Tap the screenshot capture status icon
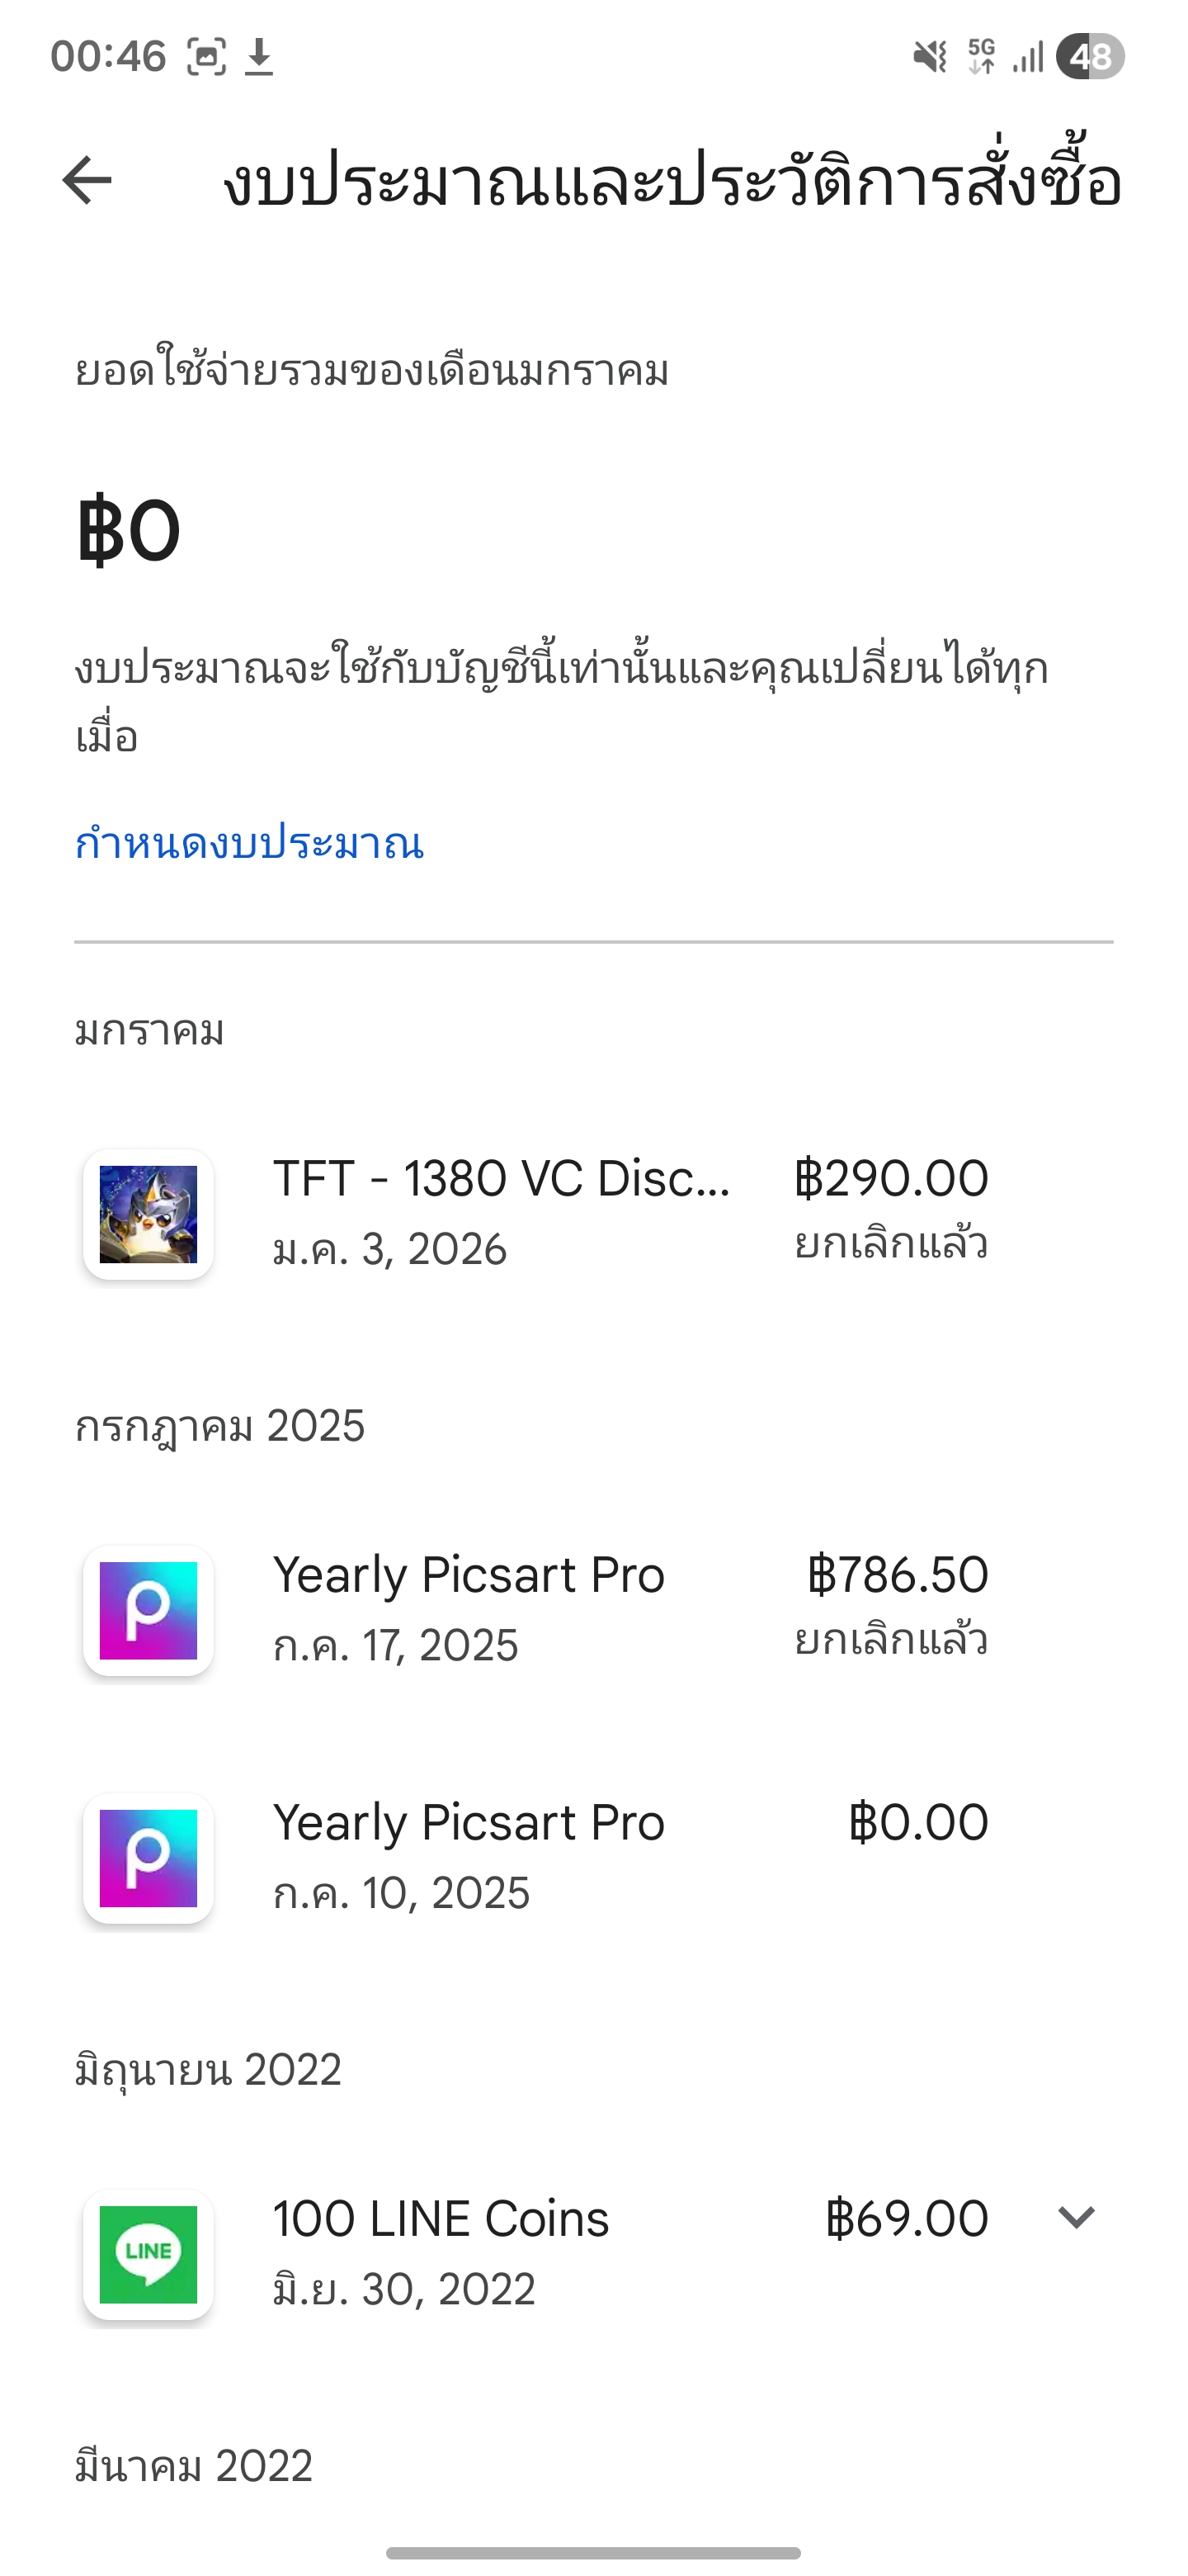The image size is (1188, 2576). [205, 56]
